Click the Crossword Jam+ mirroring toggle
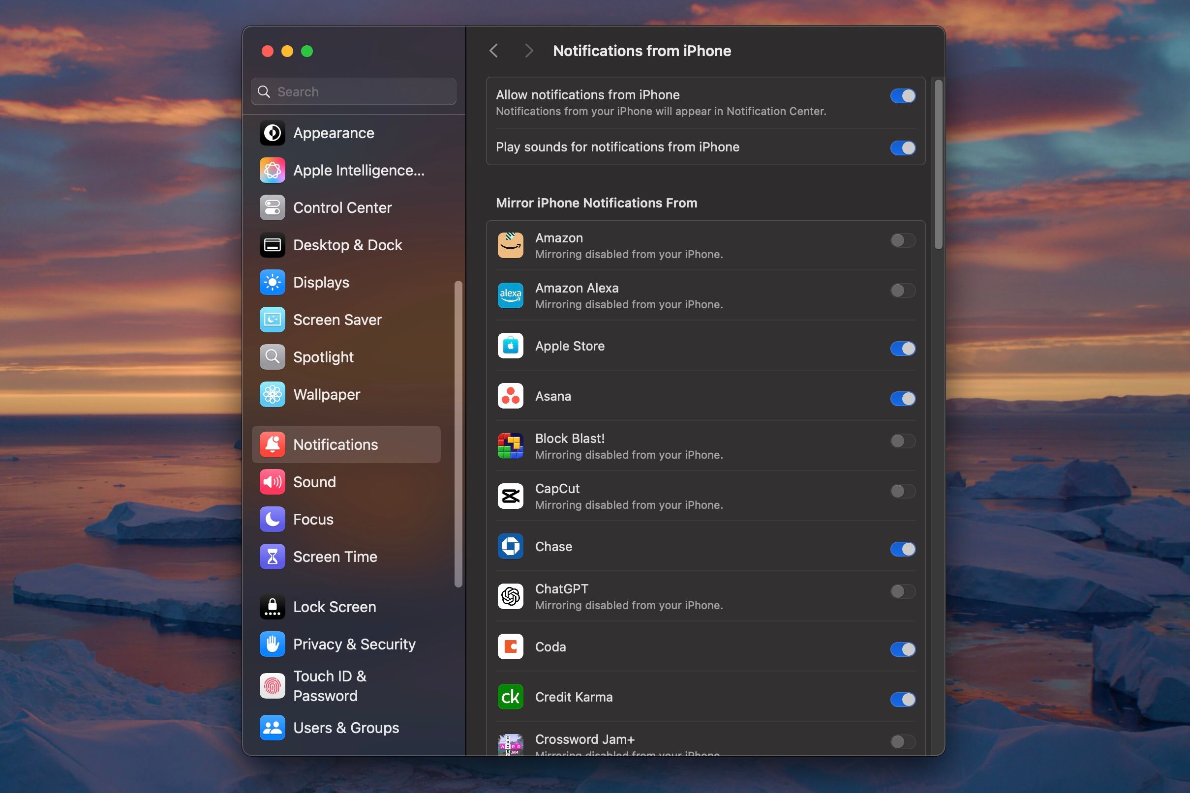Viewport: 1190px width, 793px height. click(903, 742)
